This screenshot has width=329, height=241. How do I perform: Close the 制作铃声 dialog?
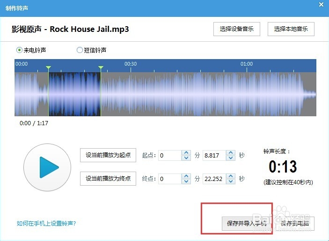coord(321,4)
